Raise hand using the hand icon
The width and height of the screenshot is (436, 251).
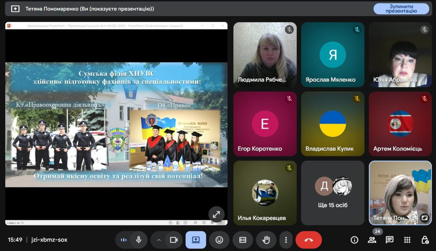(266, 240)
